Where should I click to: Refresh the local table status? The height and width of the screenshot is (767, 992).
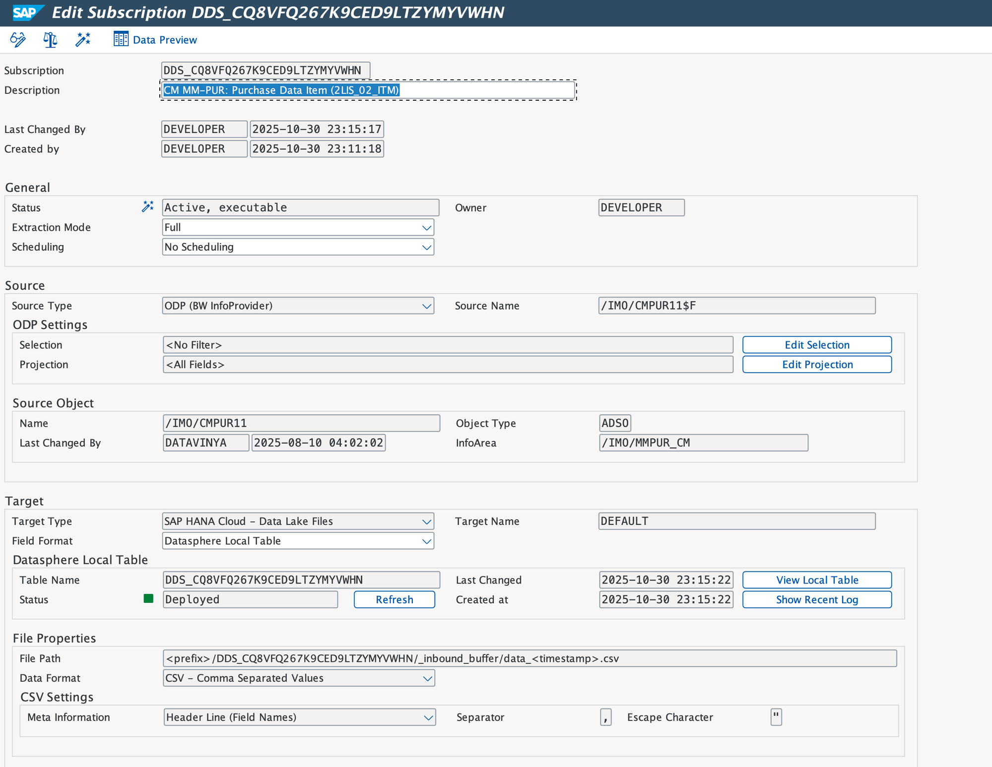(x=394, y=599)
